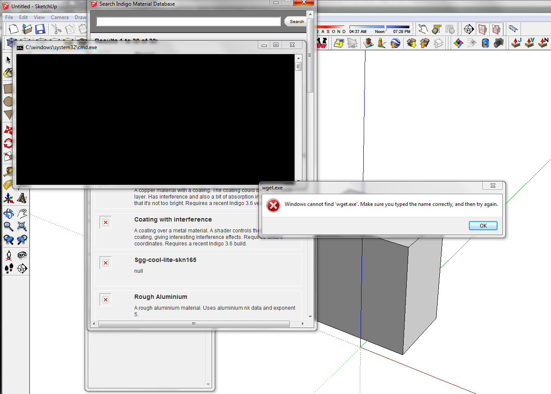551x394 pixels.
Task: Toggle Display Section Planes icon
Action: coord(482,29)
